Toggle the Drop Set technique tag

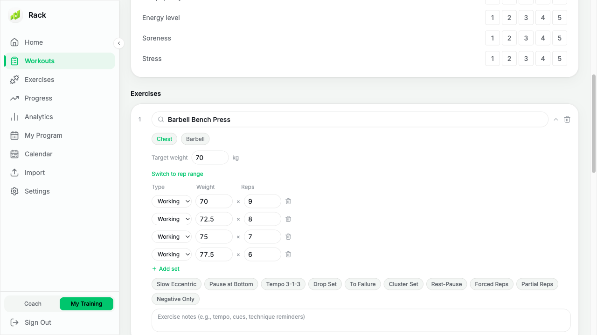(325, 284)
